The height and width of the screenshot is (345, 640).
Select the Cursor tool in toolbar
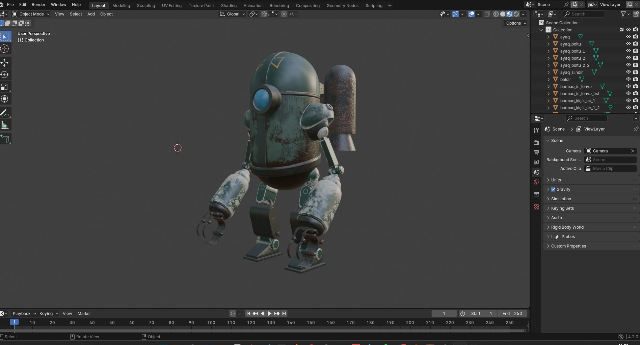coord(5,49)
